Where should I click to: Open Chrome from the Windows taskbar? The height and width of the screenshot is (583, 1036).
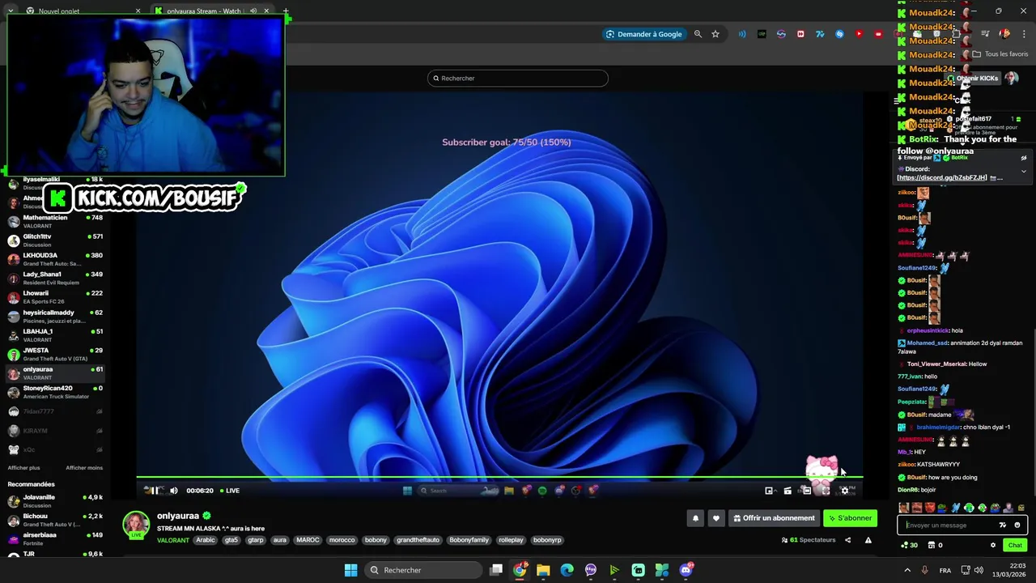(520, 570)
